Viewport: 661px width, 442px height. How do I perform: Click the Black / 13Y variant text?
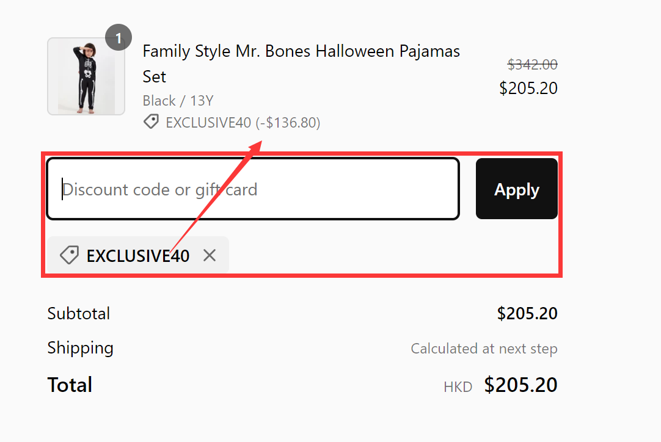click(x=178, y=100)
